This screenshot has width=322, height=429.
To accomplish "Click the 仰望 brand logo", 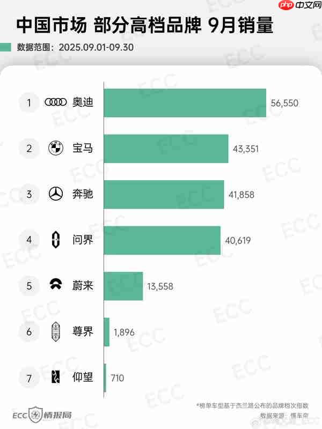I will 56,378.
